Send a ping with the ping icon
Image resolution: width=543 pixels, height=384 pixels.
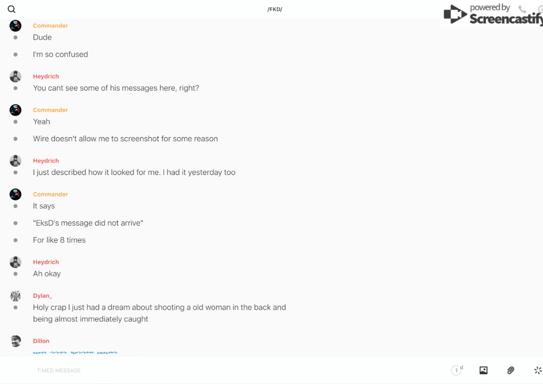tap(538, 370)
